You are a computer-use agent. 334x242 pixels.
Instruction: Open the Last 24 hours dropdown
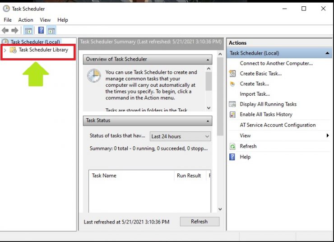tap(181, 136)
